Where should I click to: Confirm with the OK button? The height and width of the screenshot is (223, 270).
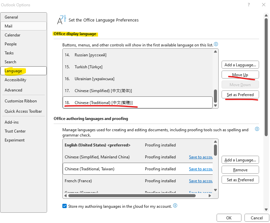229,218
